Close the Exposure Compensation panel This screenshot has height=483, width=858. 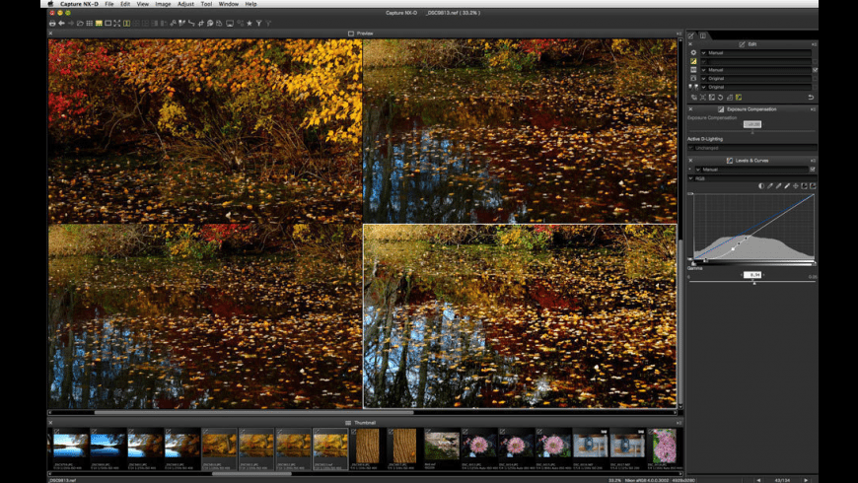(690, 109)
